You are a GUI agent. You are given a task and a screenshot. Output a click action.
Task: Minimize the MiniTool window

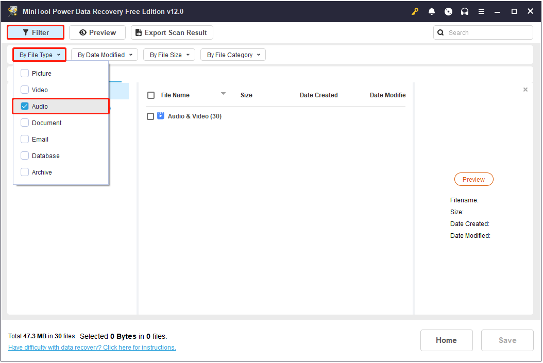pos(497,11)
